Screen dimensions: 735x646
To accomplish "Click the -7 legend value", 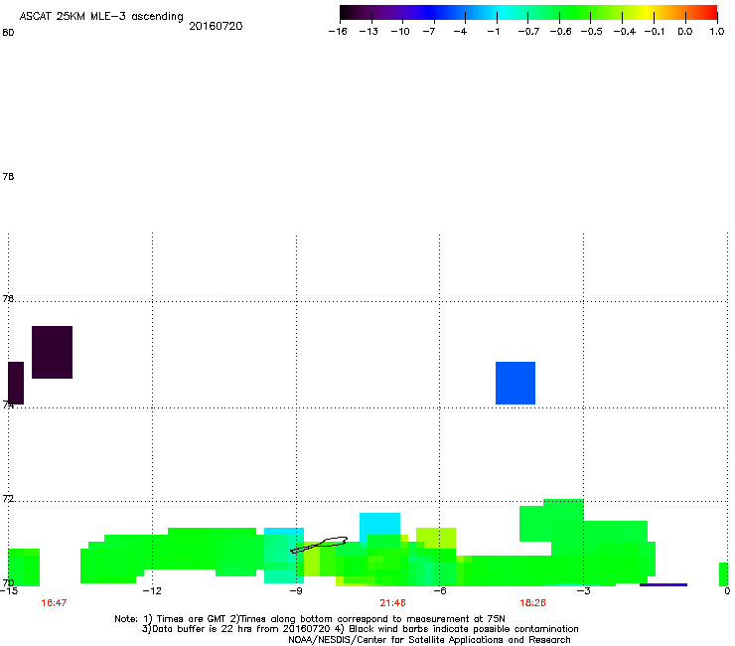I will click(429, 32).
